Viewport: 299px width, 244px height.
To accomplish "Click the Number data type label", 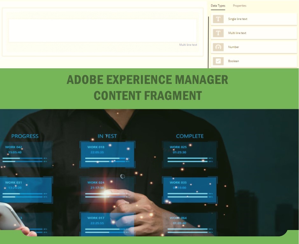I will (233, 47).
